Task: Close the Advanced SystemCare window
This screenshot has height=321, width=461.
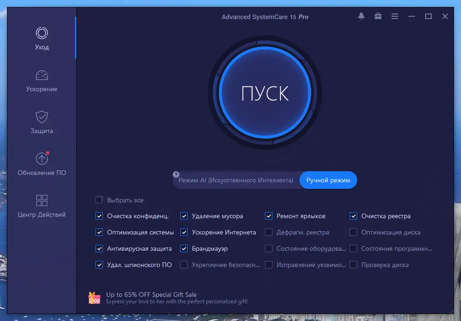Action: (445, 16)
